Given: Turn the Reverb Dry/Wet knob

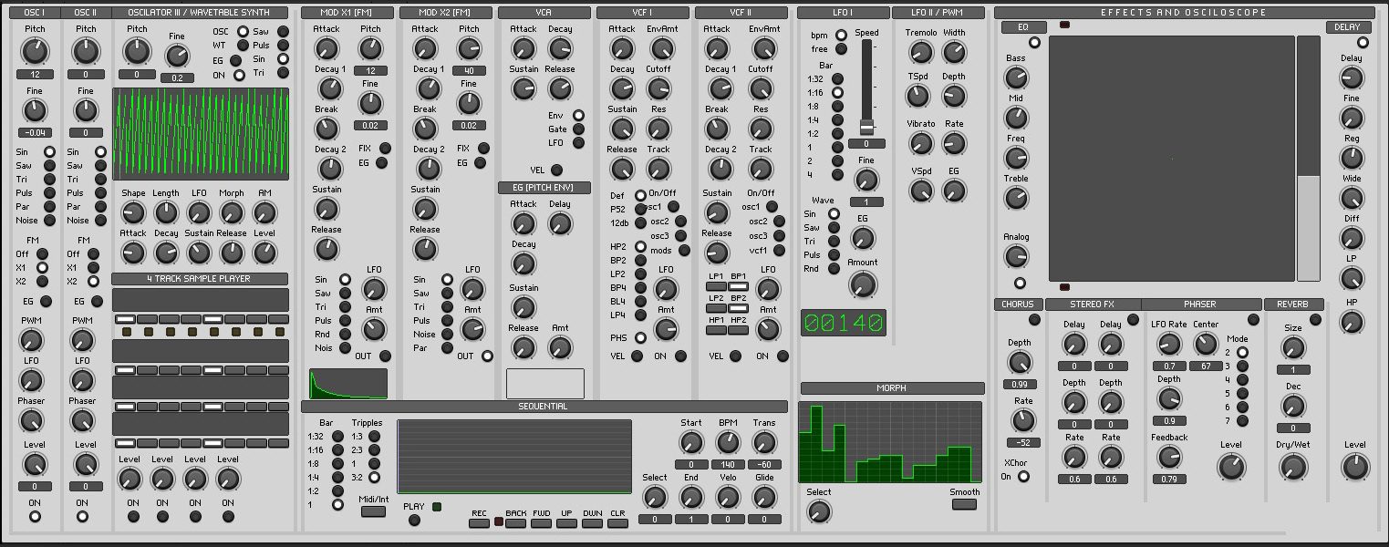Looking at the screenshot, I should point(1293,468).
